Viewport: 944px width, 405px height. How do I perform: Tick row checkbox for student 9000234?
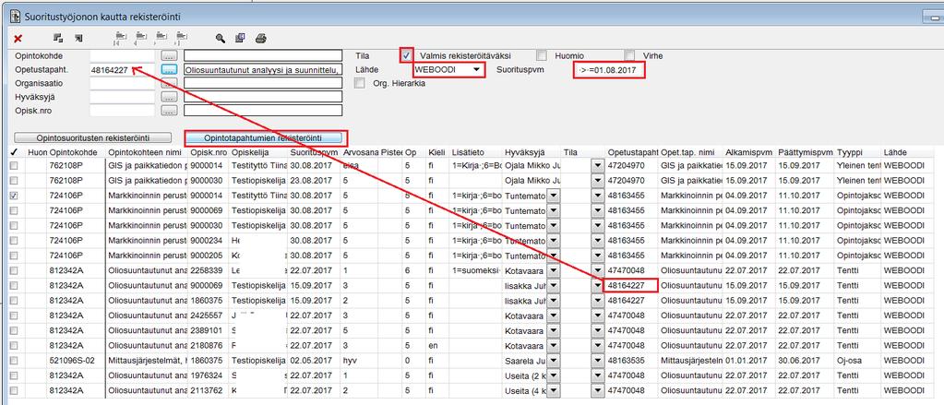click(14, 240)
